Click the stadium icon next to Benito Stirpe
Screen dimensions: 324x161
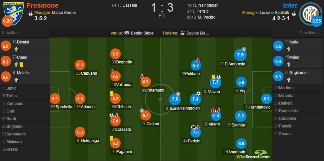coord(127,33)
